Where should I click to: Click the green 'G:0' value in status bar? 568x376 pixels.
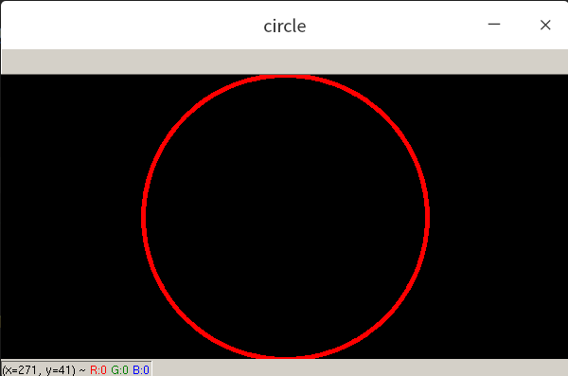[x=120, y=369]
